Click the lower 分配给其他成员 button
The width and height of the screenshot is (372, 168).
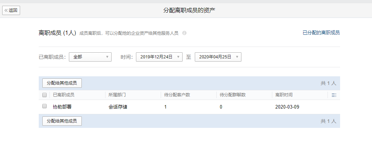[62, 121]
